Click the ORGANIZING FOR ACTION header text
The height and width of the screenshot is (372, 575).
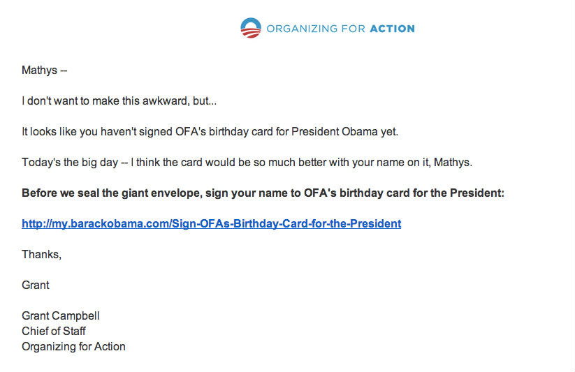[340, 29]
